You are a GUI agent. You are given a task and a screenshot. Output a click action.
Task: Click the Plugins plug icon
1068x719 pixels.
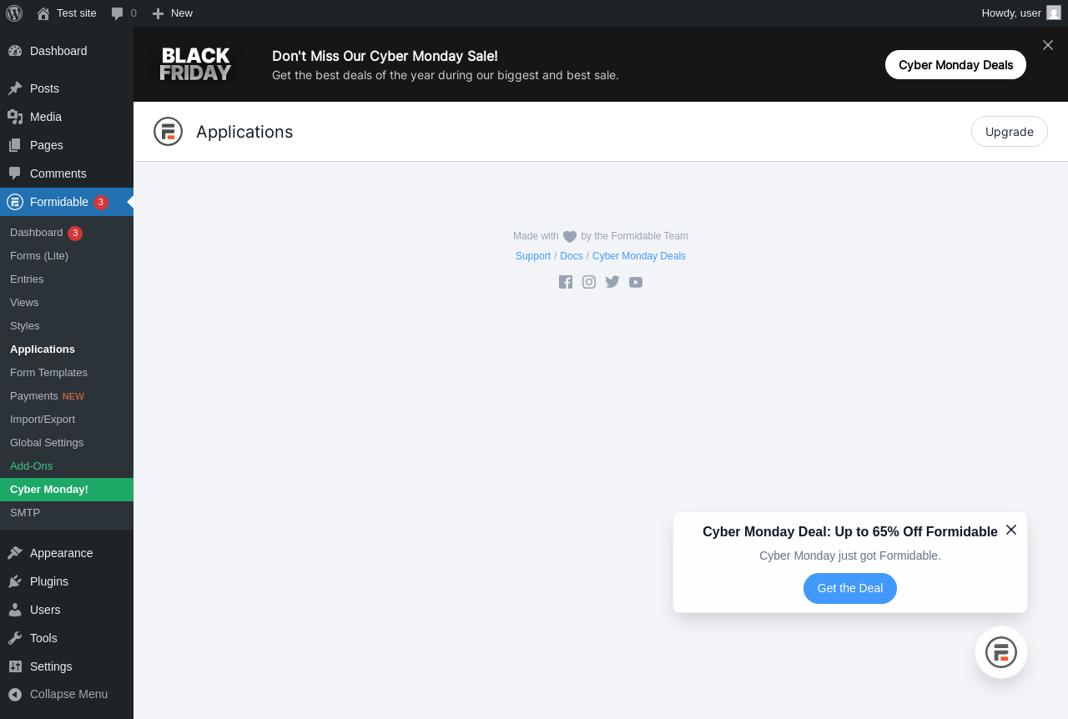pos(15,581)
